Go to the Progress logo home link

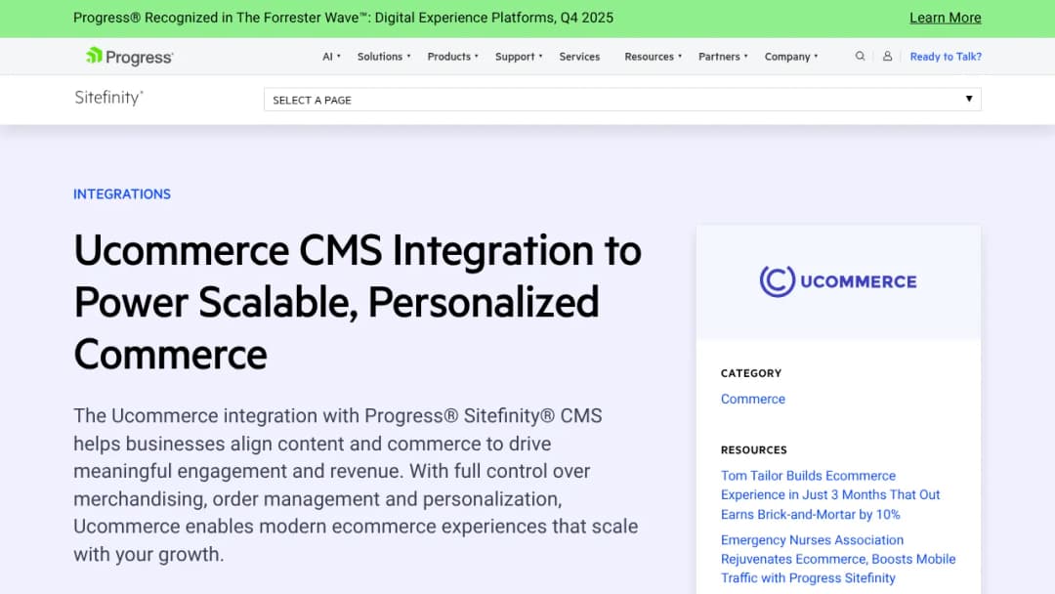click(x=130, y=57)
